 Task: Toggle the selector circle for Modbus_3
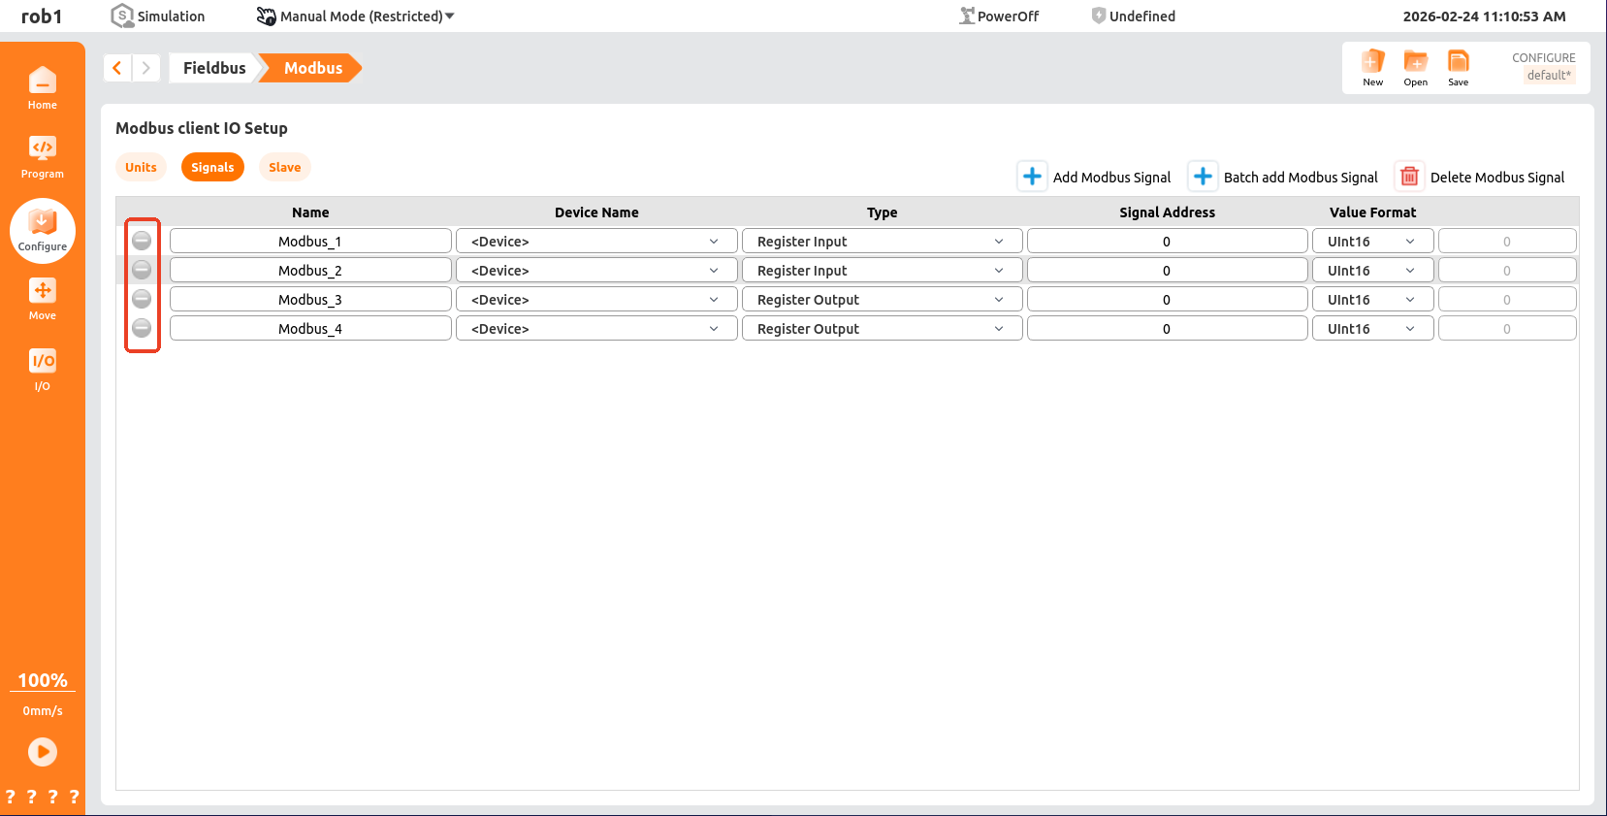coord(142,299)
